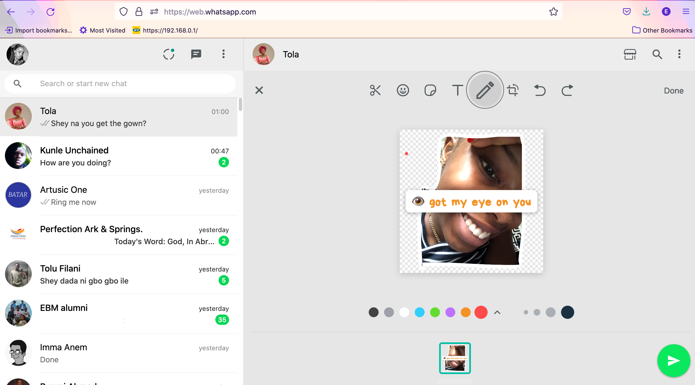Image resolution: width=695 pixels, height=385 pixels.
Task: Select the crop and rotate tool
Action: pyautogui.click(x=513, y=90)
